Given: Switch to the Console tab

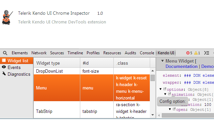Looking at the screenshot, I should 147,53.
